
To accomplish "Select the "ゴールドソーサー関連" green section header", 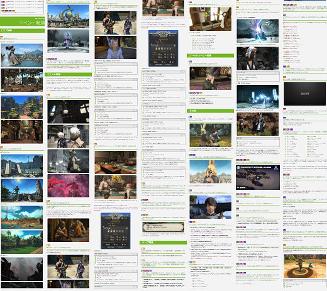I will pyautogui.click(x=210, y=55).
